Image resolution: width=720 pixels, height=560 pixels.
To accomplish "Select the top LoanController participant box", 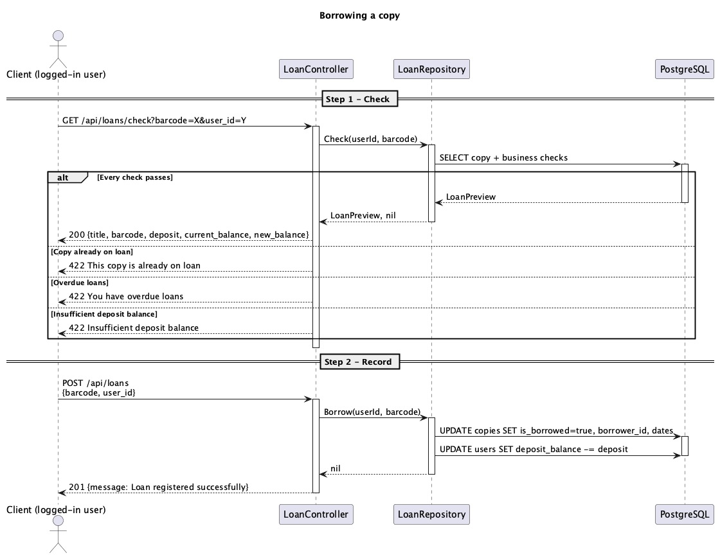I will (x=316, y=69).
